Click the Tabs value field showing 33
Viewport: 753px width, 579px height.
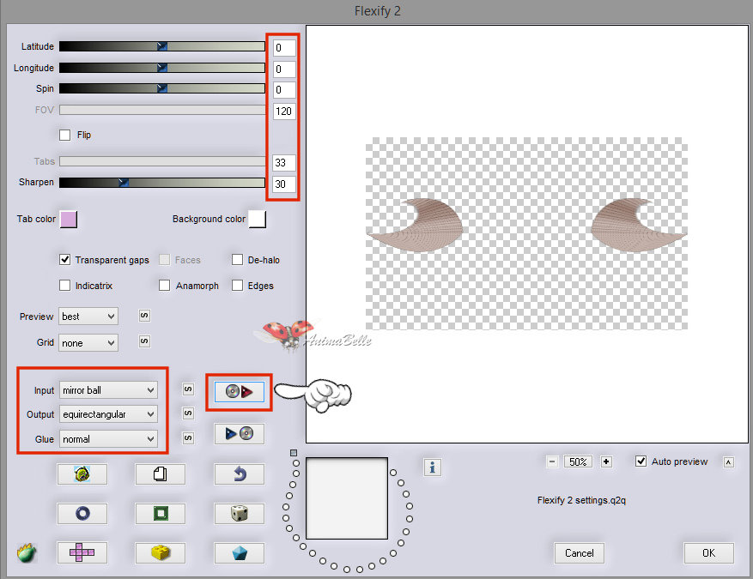[284, 163]
